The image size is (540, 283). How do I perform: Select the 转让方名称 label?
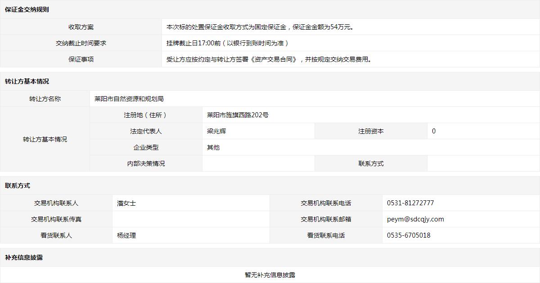point(45,99)
